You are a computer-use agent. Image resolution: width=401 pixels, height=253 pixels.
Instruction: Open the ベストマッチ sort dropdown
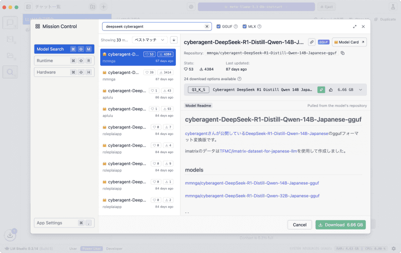pos(150,40)
